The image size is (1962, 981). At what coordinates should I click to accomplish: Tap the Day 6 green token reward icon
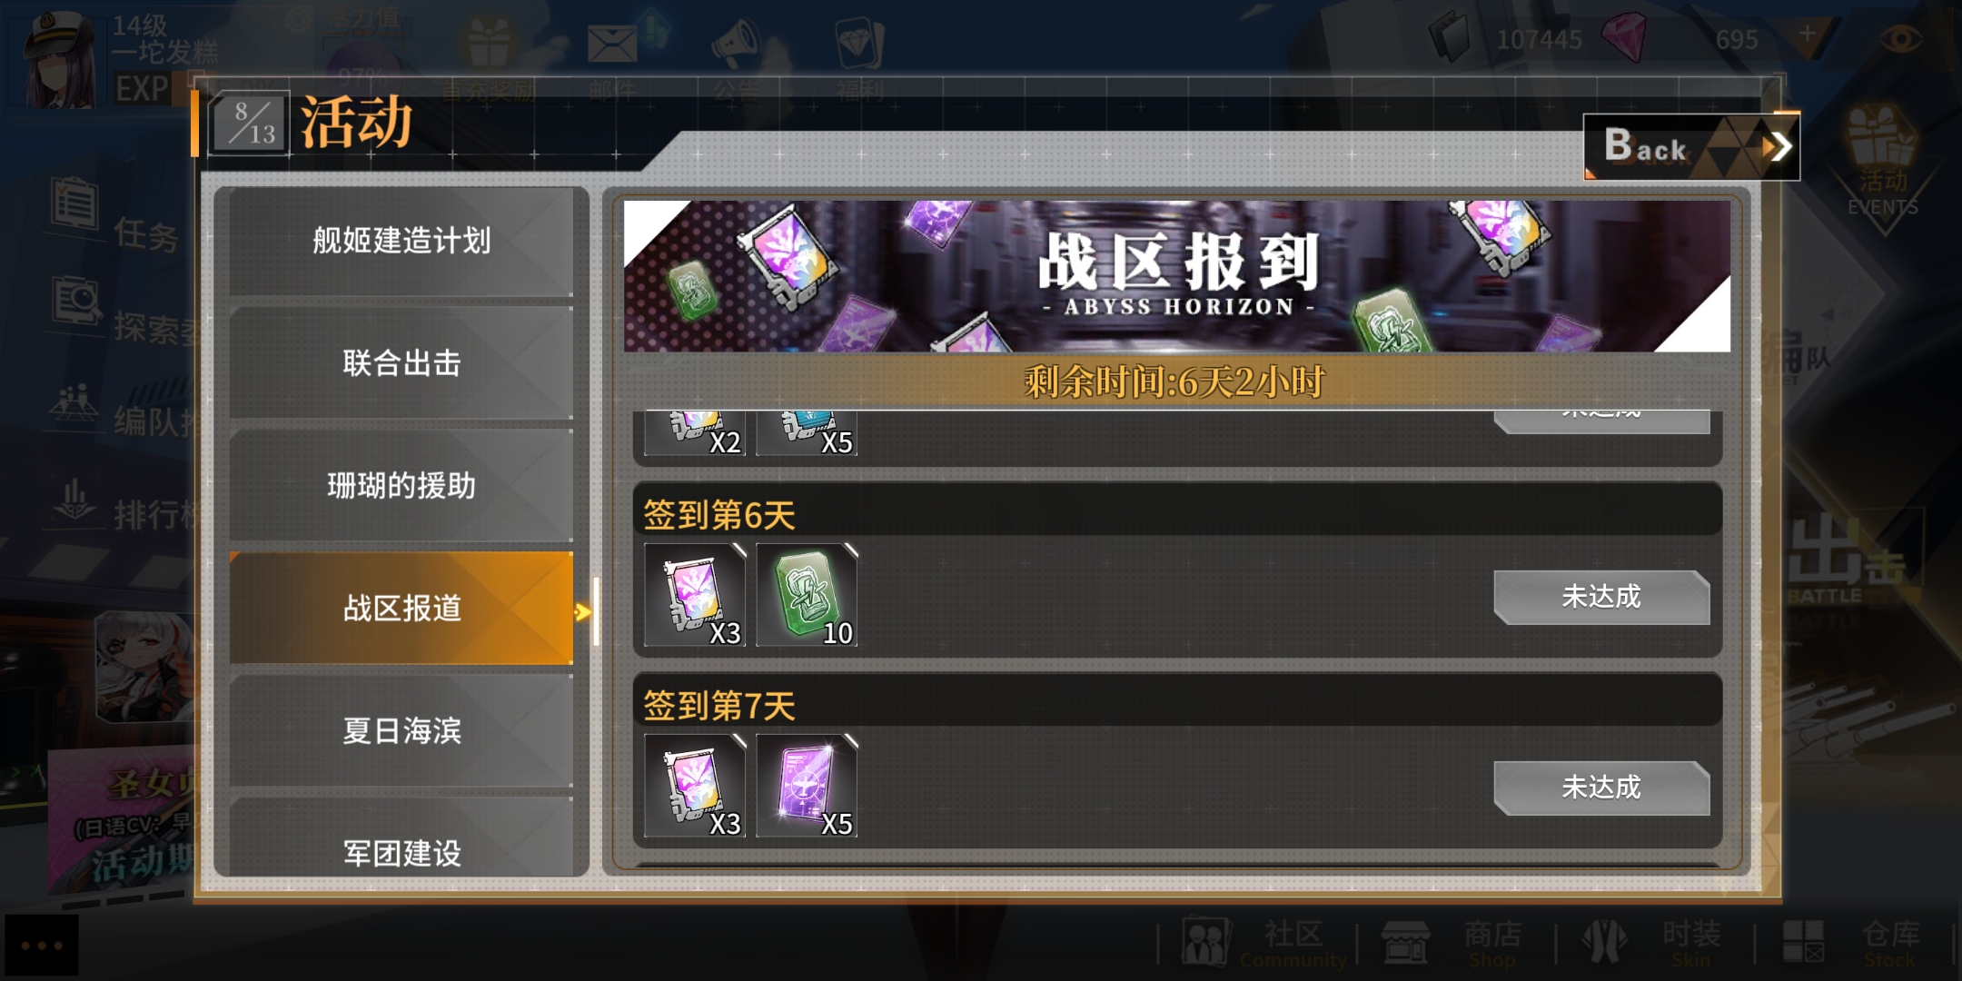(x=807, y=595)
